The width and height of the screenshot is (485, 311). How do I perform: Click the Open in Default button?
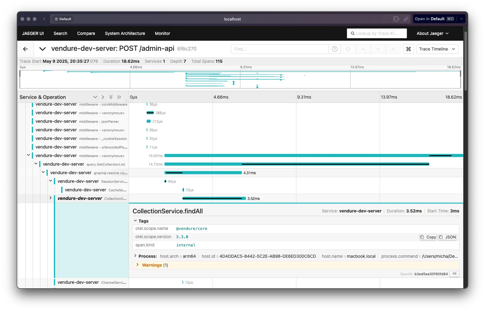click(x=434, y=19)
